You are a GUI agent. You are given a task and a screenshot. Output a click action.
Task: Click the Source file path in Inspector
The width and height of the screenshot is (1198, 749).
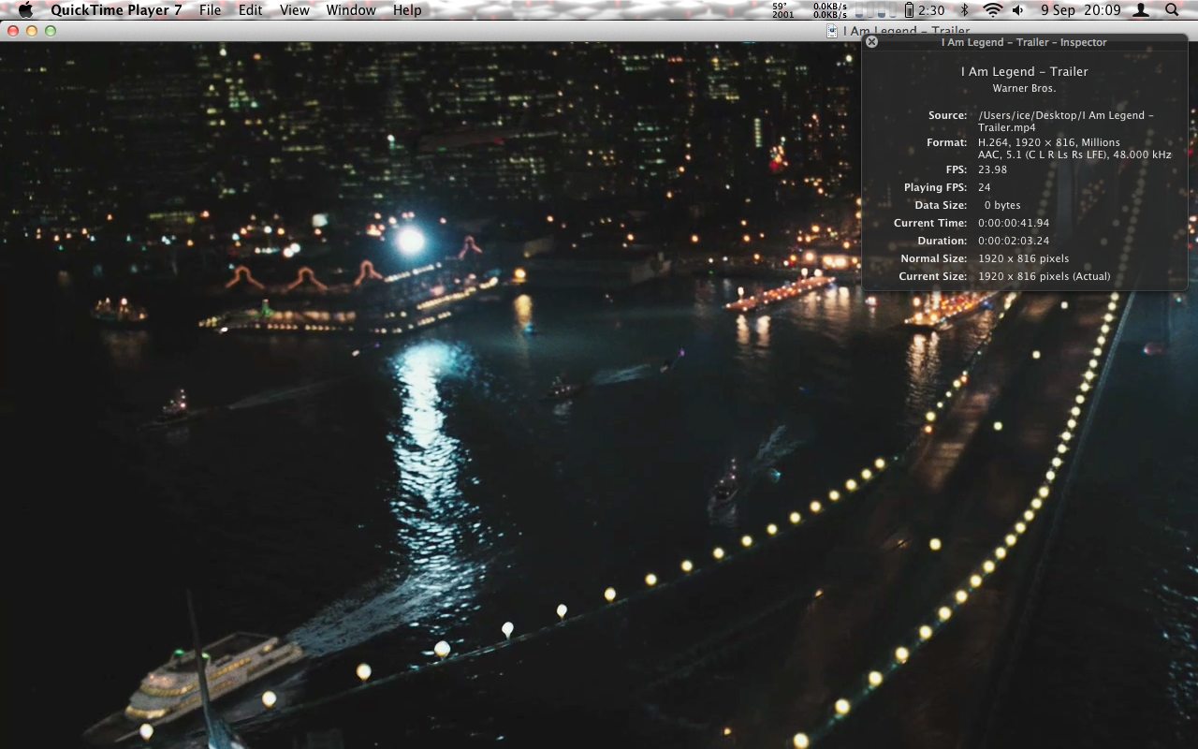[x=1067, y=122]
